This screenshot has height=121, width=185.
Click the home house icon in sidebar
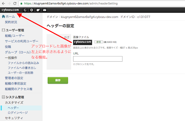click(x=3, y=16)
